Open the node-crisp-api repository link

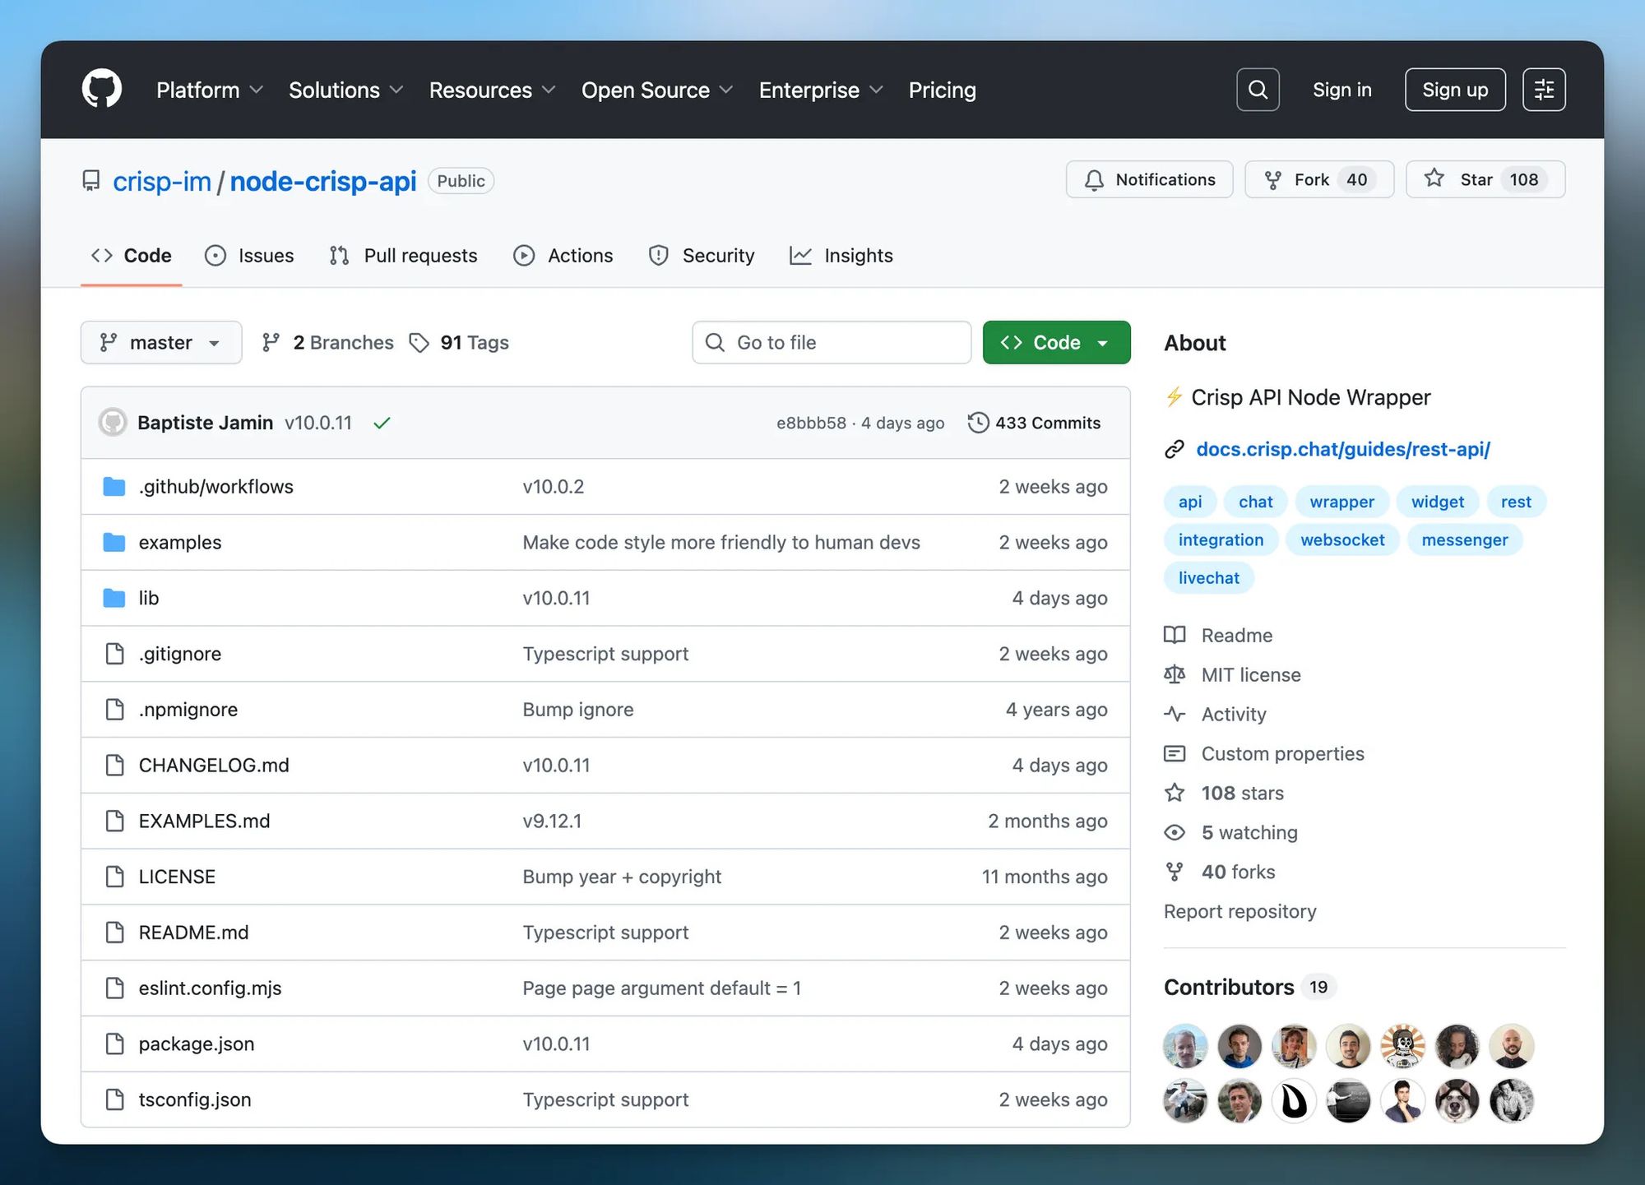pyautogui.click(x=323, y=181)
